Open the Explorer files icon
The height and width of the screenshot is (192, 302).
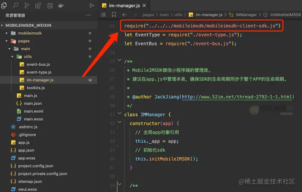(x=4, y=5)
